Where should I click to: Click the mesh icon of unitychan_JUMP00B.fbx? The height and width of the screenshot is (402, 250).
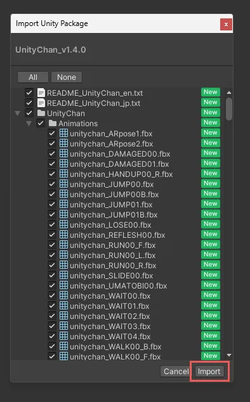(x=63, y=194)
